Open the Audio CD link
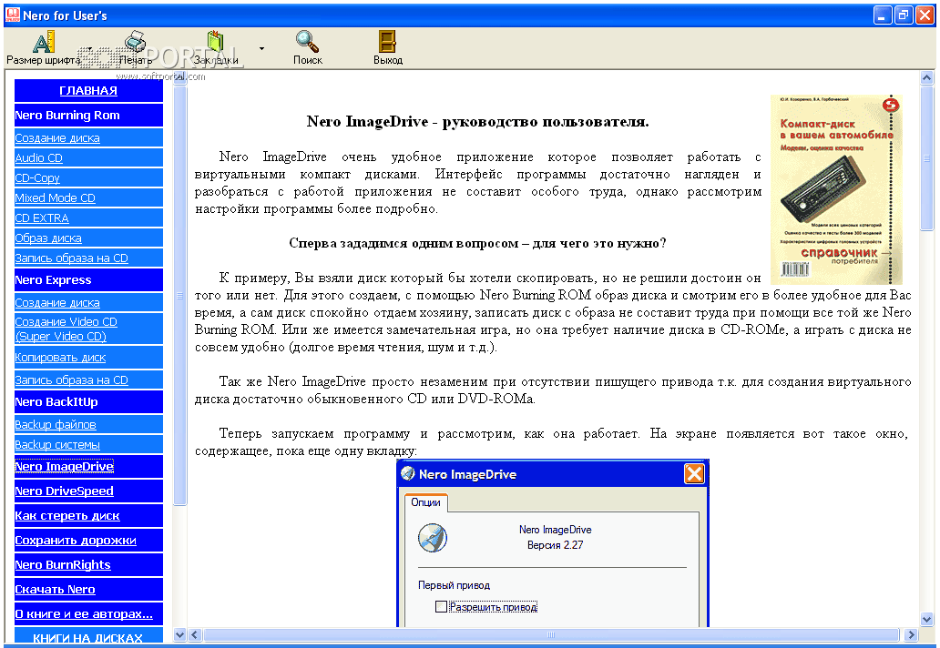The image size is (940, 648). point(38,158)
